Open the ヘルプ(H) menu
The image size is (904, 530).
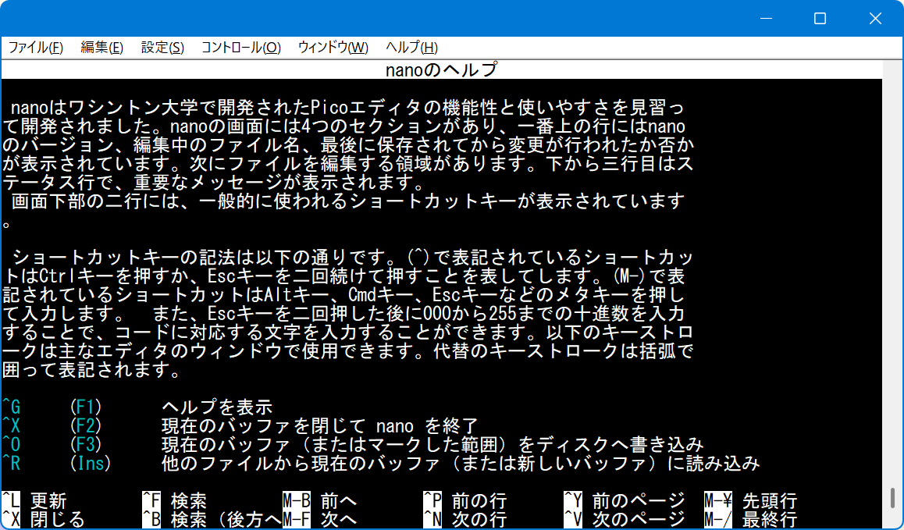[411, 48]
